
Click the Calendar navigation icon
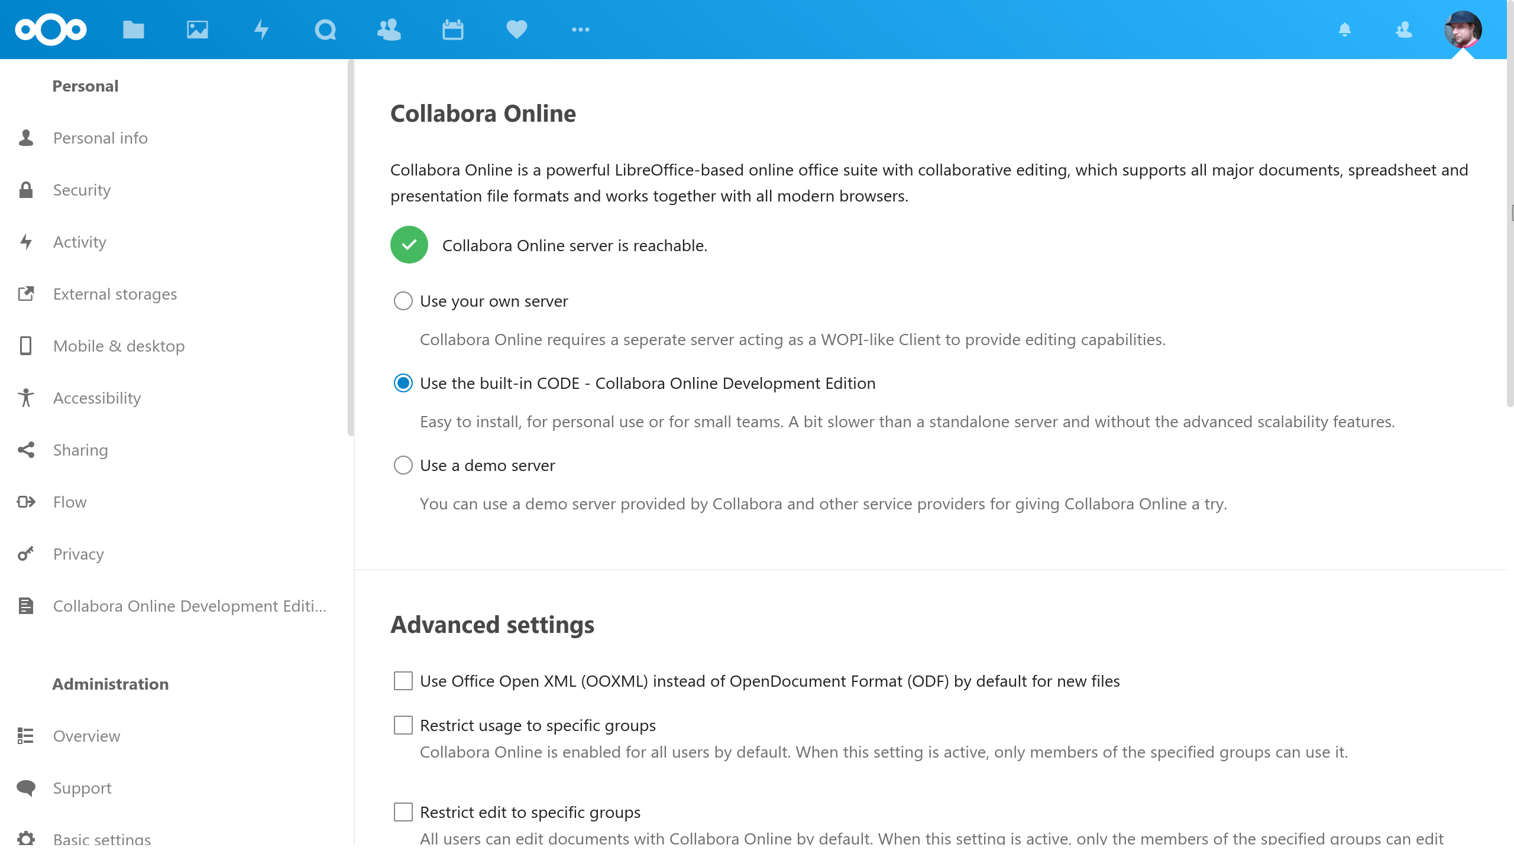click(452, 29)
